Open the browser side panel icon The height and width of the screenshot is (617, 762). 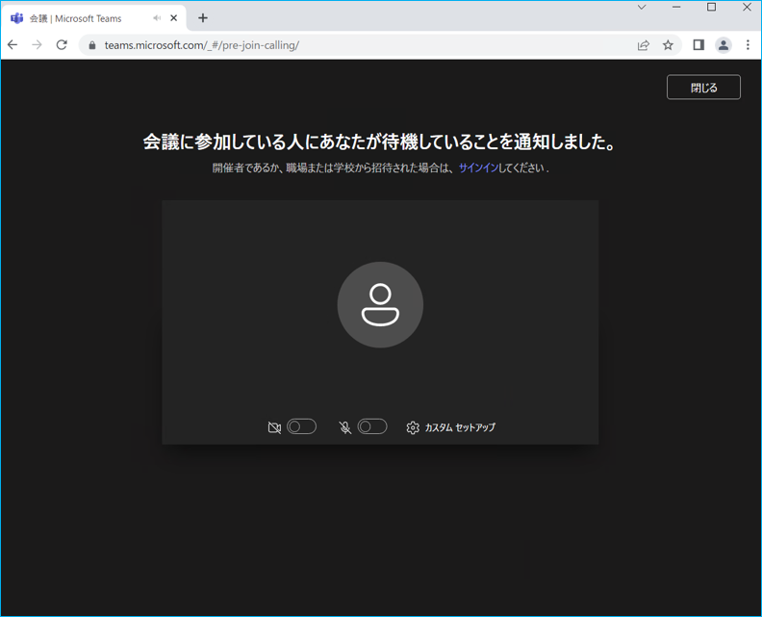click(x=698, y=45)
